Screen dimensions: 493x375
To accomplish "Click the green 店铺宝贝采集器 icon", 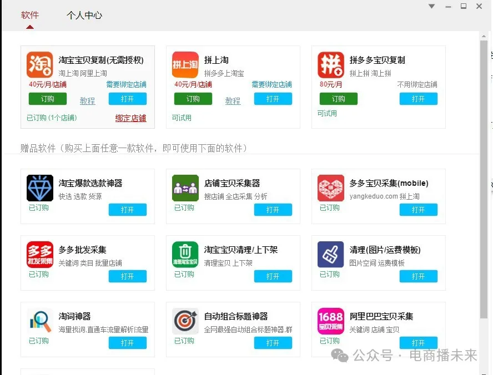I will tap(185, 188).
